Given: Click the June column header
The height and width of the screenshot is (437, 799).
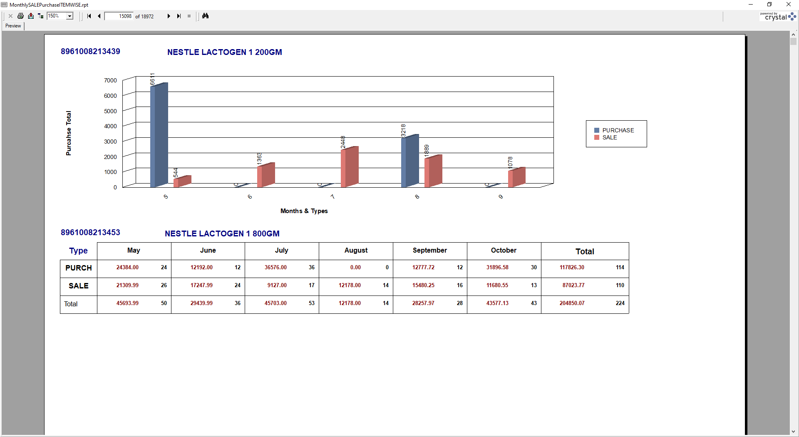Looking at the screenshot, I should pos(208,251).
